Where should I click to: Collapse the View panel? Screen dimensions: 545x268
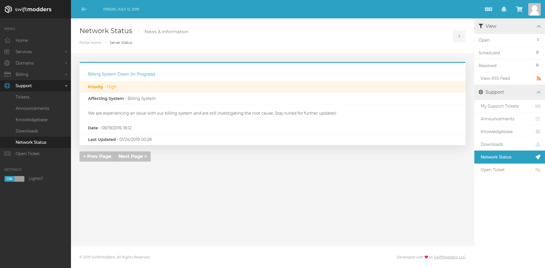pos(538,26)
